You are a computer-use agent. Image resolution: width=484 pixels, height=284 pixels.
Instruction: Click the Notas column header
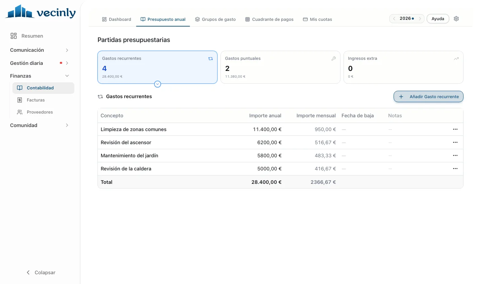(395, 116)
